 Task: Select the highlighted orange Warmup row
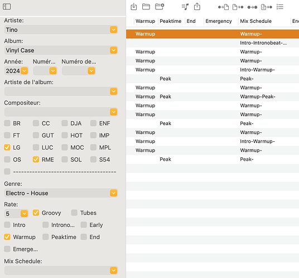point(213,34)
